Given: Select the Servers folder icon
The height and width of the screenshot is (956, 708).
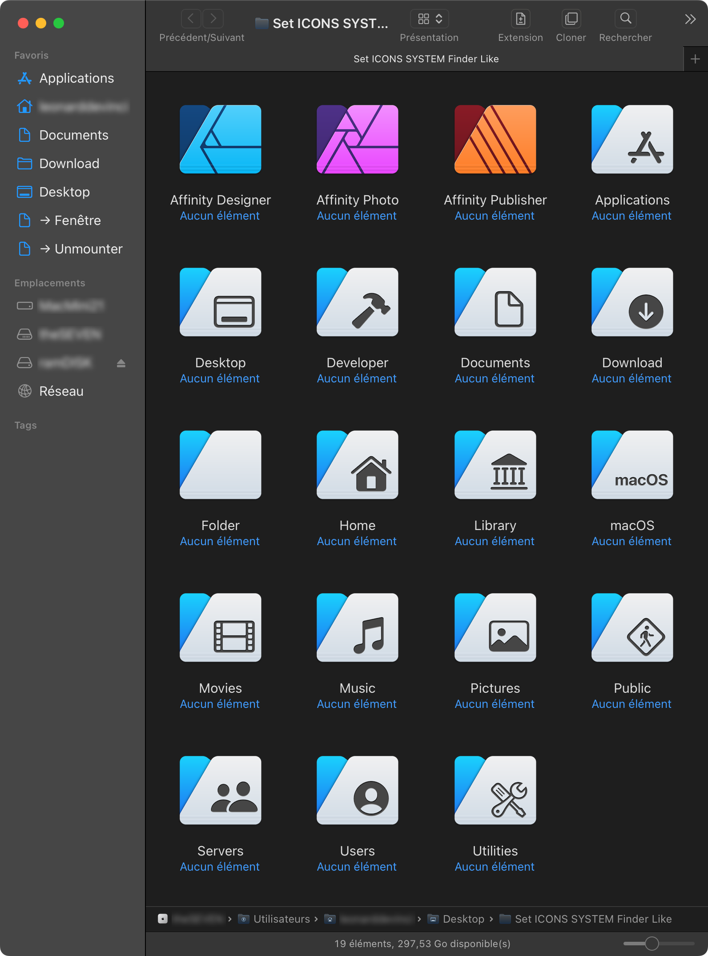Looking at the screenshot, I should tap(220, 790).
